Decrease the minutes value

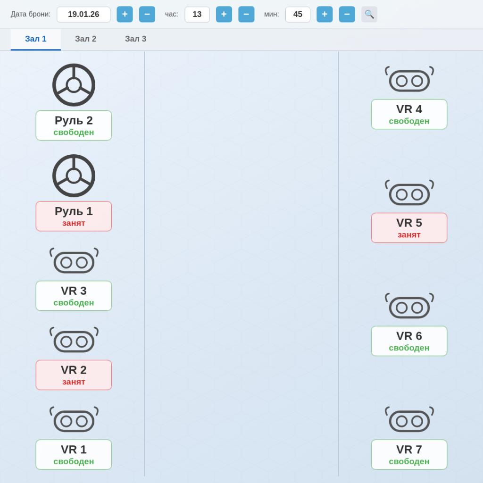[x=347, y=14]
